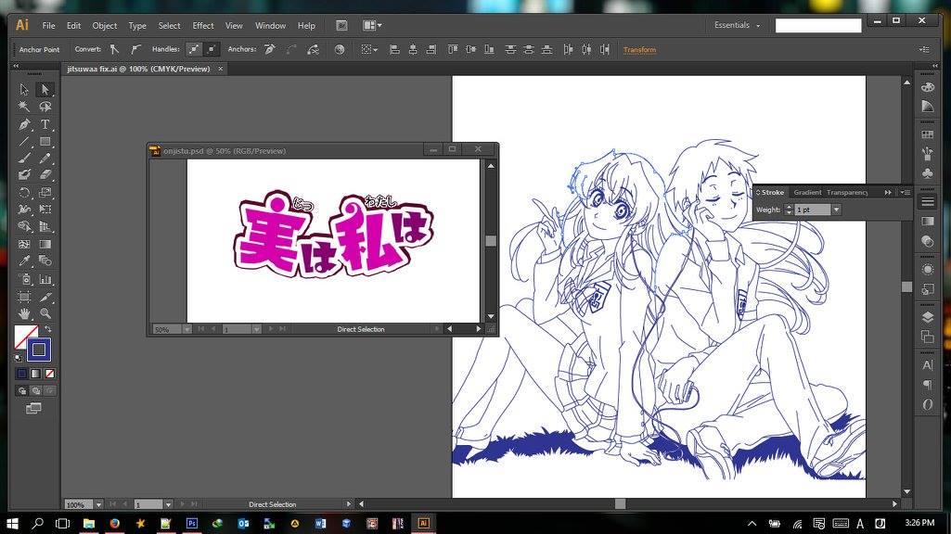Select the Paintbrush tool

point(24,159)
